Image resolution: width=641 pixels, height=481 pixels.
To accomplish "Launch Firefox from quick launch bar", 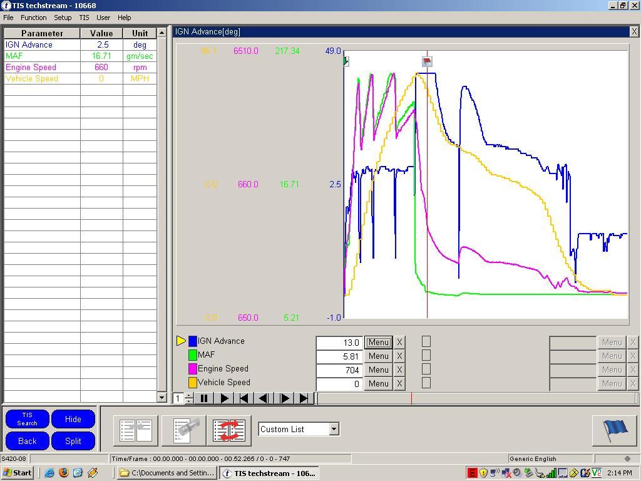I will 63,473.
